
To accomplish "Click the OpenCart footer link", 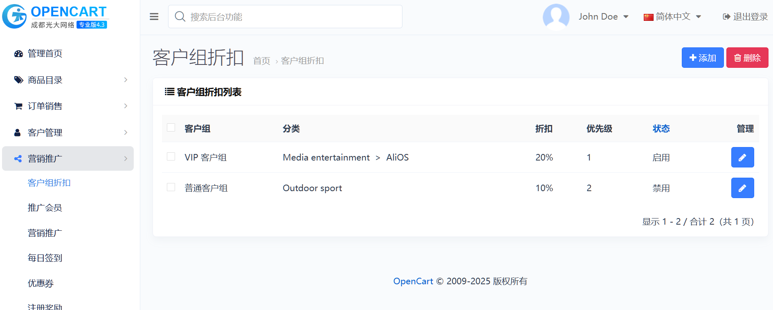I will [x=413, y=281].
